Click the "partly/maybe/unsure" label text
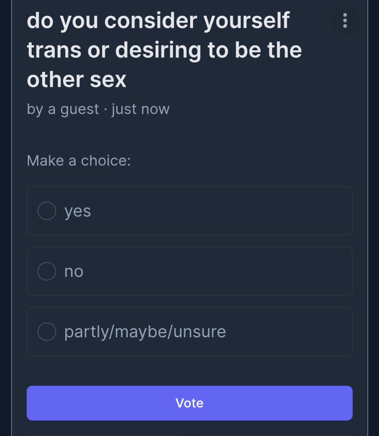Image resolution: width=379 pixels, height=436 pixels. pyautogui.click(x=145, y=332)
